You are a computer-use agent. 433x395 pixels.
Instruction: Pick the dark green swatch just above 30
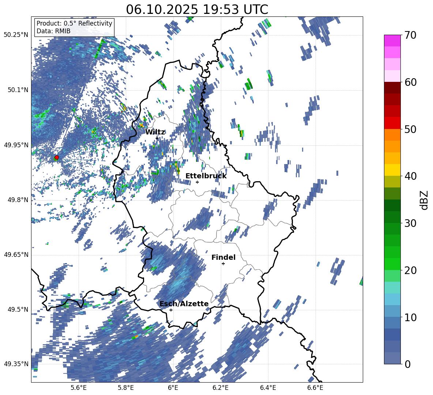(392, 217)
